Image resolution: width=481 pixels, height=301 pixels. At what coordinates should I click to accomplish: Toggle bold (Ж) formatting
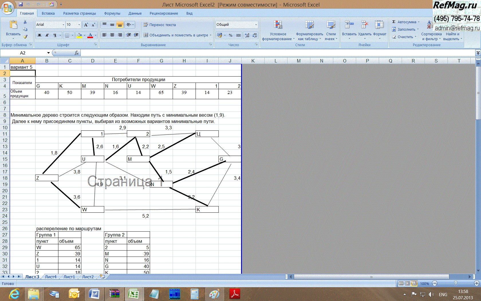click(40, 35)
